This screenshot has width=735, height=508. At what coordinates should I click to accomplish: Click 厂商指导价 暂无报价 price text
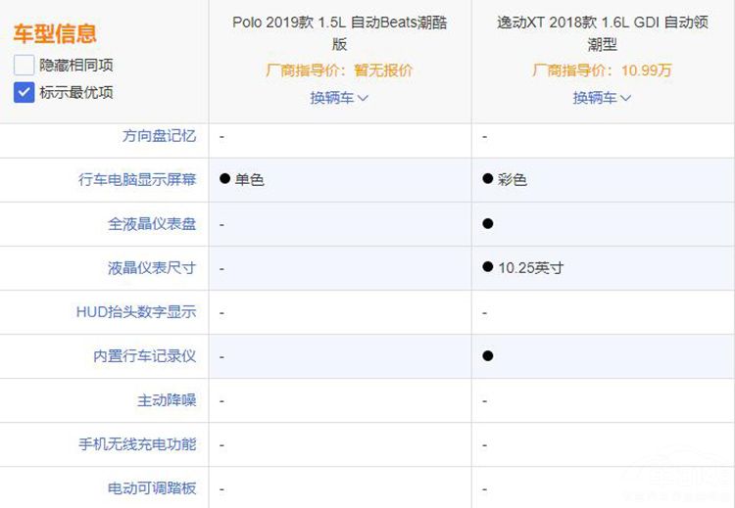click(339, 70)
